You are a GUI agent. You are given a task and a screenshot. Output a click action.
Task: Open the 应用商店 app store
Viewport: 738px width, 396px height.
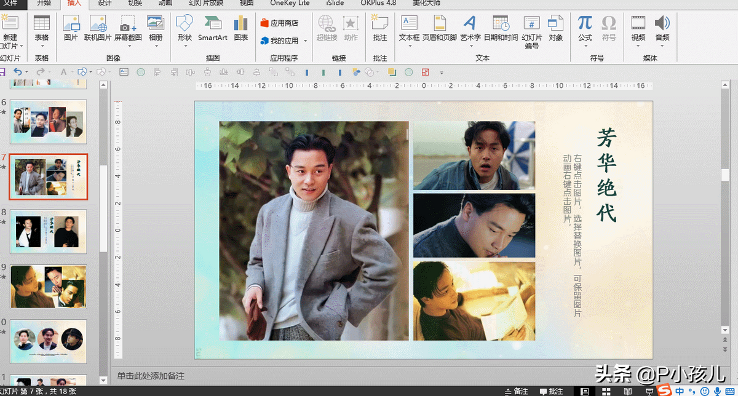(279, 23)
